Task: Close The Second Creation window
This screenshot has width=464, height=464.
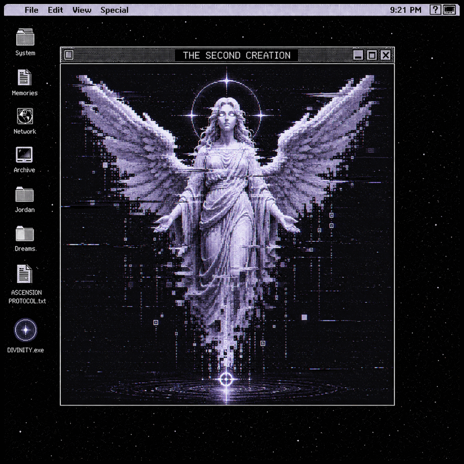Action: [x=386, y=55]
